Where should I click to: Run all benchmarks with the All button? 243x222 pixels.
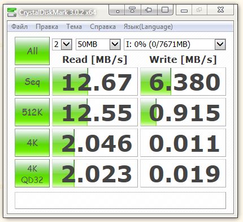click(32, 51)
